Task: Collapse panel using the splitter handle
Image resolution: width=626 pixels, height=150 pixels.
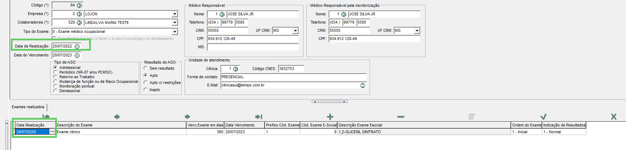Action: (330, 101)
